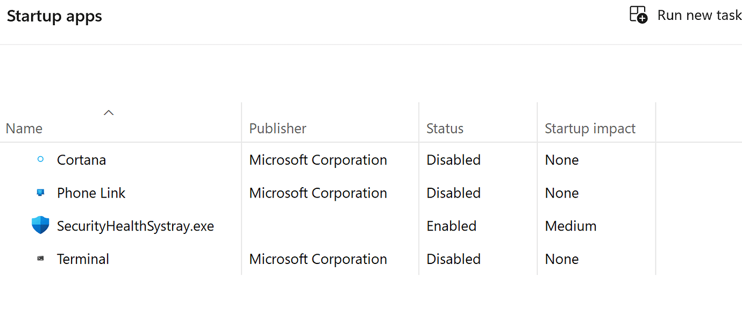The width and height of the screenshot is (742, 309).
Task: Click Cortana's Disabled status cell
Action: (x=453, y=160)
